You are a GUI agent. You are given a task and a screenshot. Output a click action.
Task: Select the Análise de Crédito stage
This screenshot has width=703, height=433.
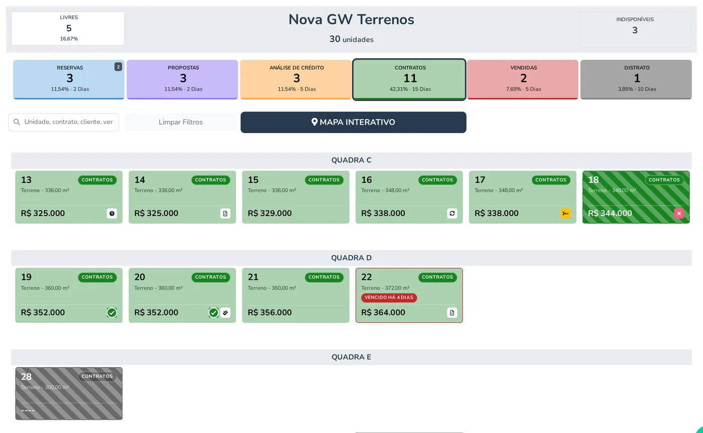coord(296,79)
